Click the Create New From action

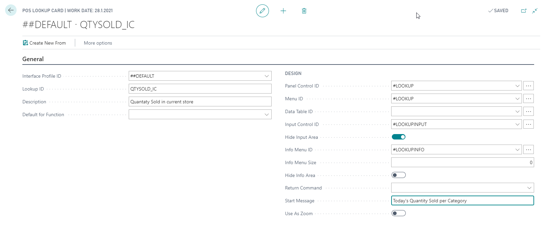44,43
